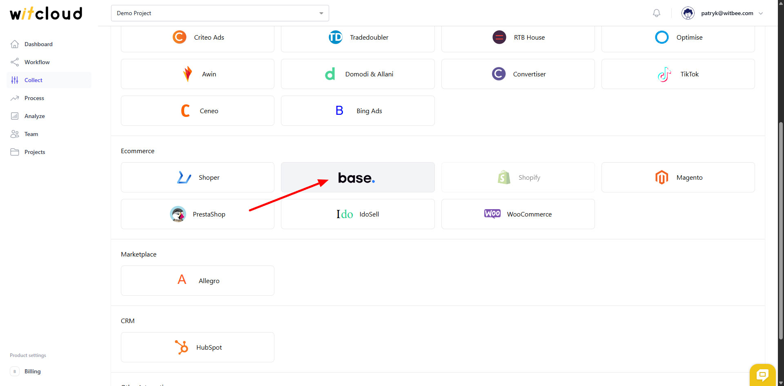Select the HubSpot CRM label

(209, 347)
